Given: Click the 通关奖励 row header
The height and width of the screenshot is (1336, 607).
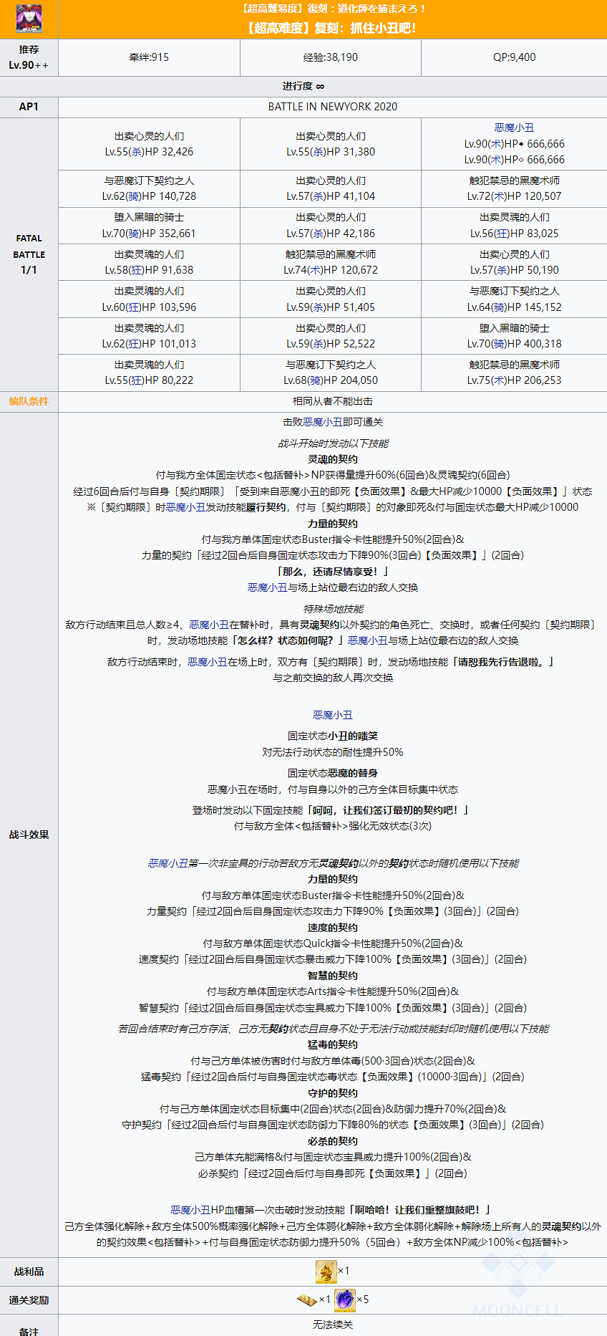Looking at the screenshot, I should point(29,1300).
